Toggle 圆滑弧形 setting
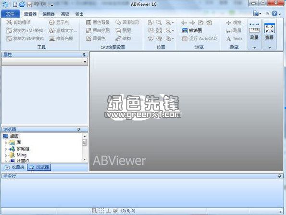286x215 pixels. pyautogui.click(x=127, y=22)
